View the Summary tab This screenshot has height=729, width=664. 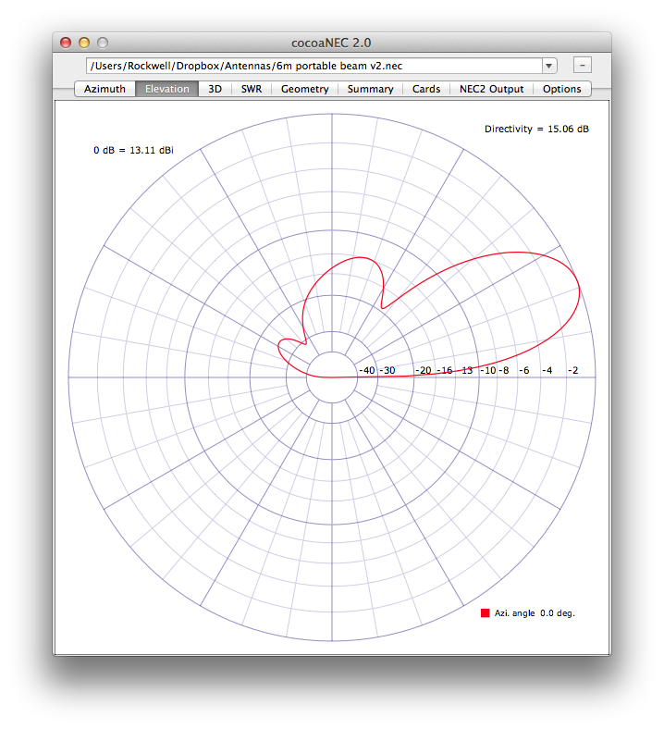(x=370, y=89)
